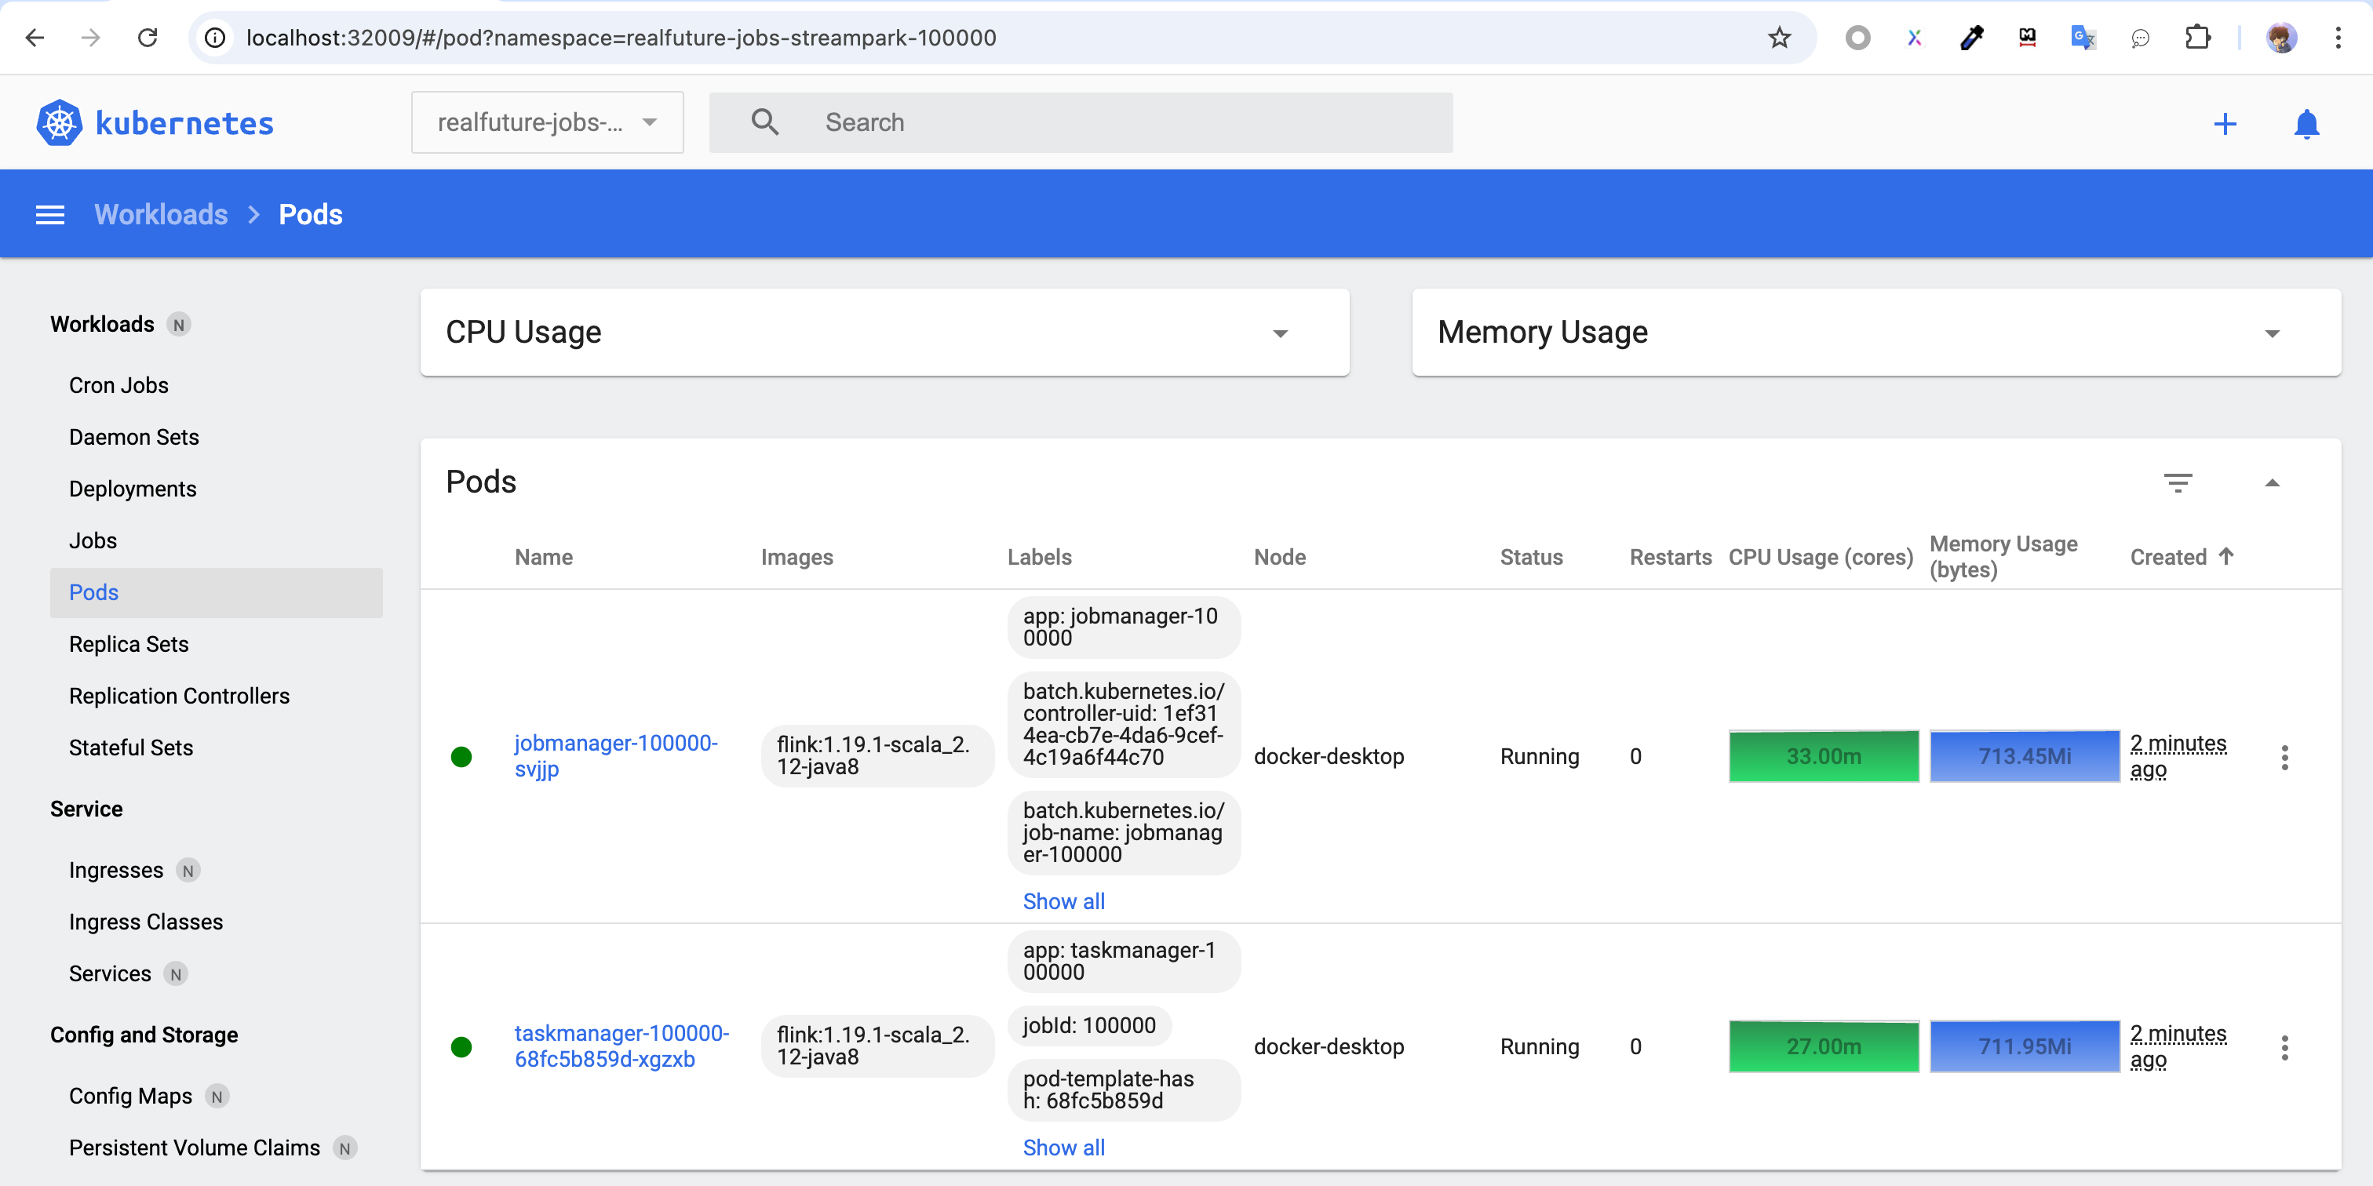
Task: Expand the Memory Usage panel
Action: [x=2272, y=333]
